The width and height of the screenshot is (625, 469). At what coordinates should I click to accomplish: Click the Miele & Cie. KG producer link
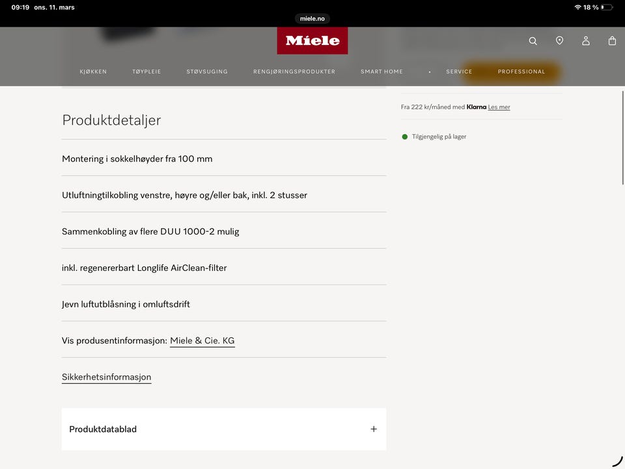pyautogui.click(x=202, y=340)
